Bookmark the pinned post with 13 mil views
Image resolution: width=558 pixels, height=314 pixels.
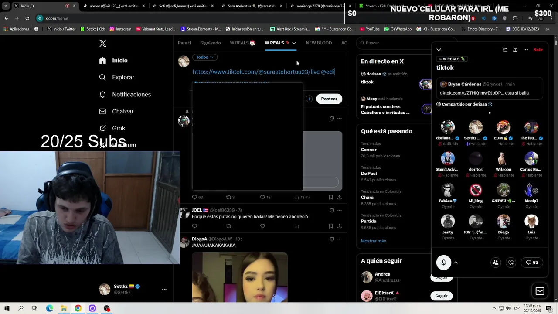pyautogui.click(x=331, y=197)
